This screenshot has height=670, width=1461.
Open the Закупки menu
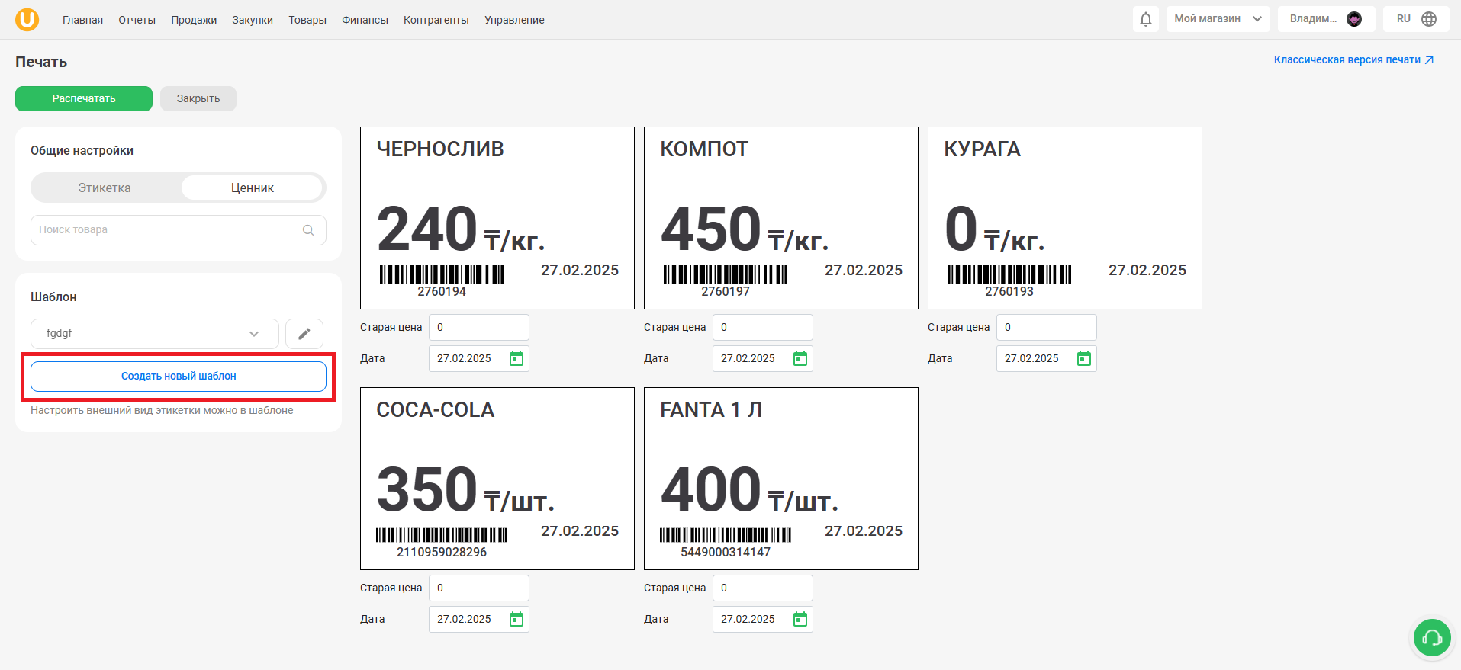click(253, 20)
